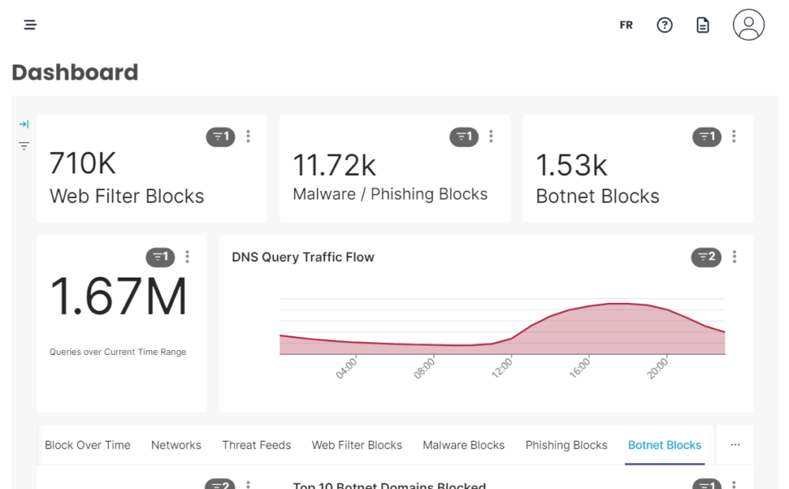Open the Phishing Blocks tab
This screenshot has width=789, height=489.
click(566, 446)
